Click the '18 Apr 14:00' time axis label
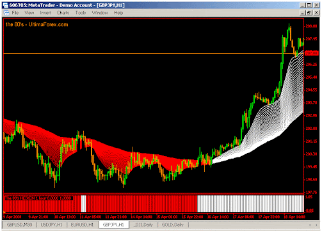 [294, 217]
